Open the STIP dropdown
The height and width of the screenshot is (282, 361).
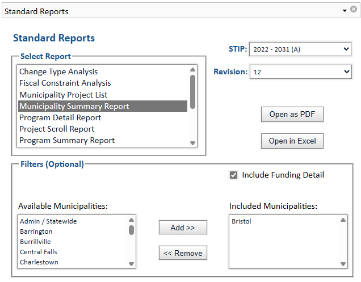(300, 49)
